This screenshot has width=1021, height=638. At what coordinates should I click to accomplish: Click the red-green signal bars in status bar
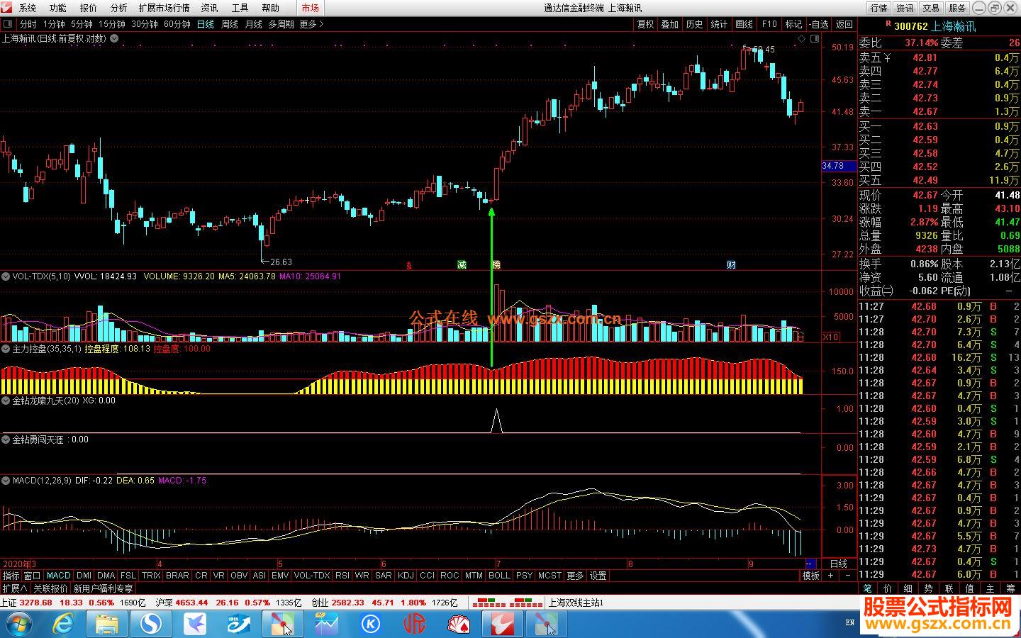507,603
